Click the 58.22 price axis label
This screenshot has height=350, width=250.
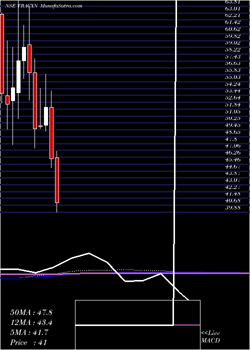coord(233,49)
